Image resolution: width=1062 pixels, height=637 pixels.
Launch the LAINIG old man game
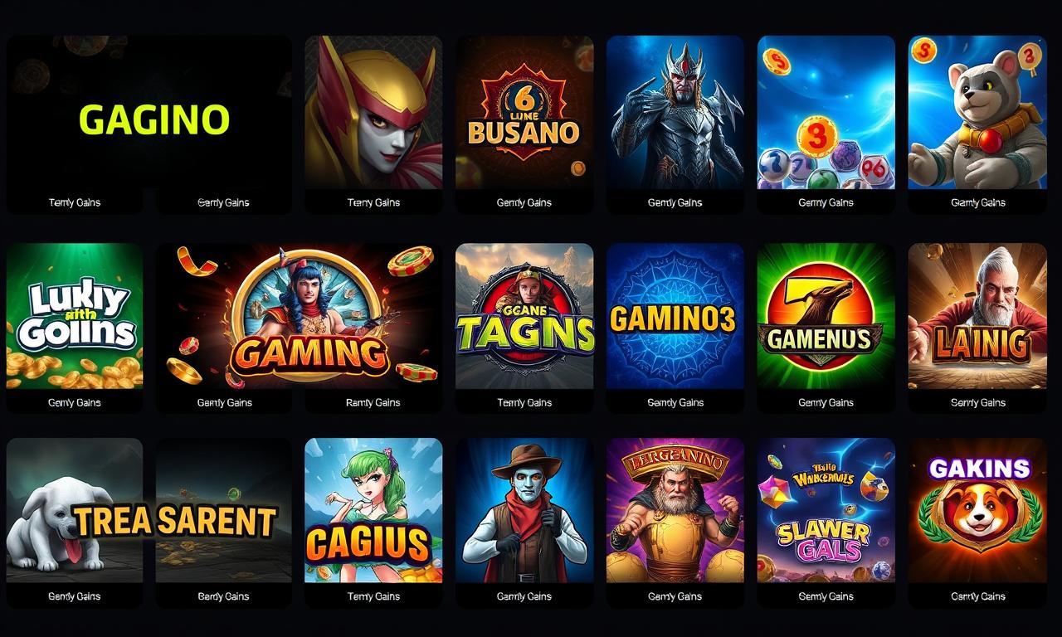click(x=977, y=316)
